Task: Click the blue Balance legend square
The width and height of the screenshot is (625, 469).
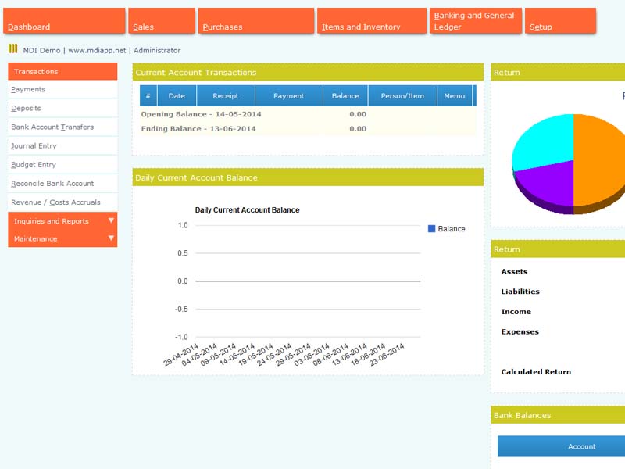Action: (431, 229)
